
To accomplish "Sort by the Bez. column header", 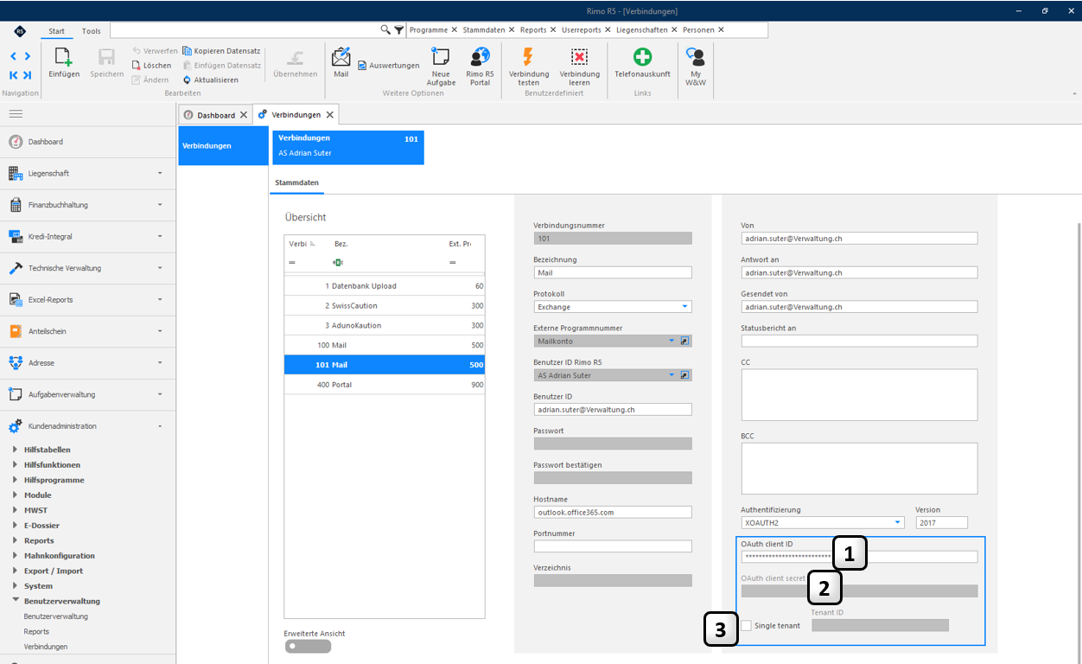I will 341,244.
